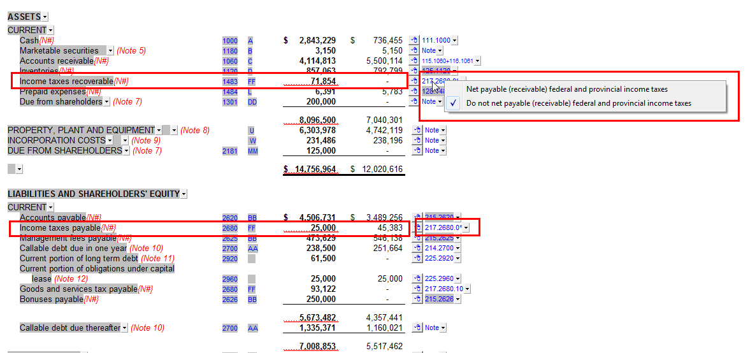Click leadsheet link U on the Property row
Viewport: 748px width, 353px height.
click(x=251, y=130)
